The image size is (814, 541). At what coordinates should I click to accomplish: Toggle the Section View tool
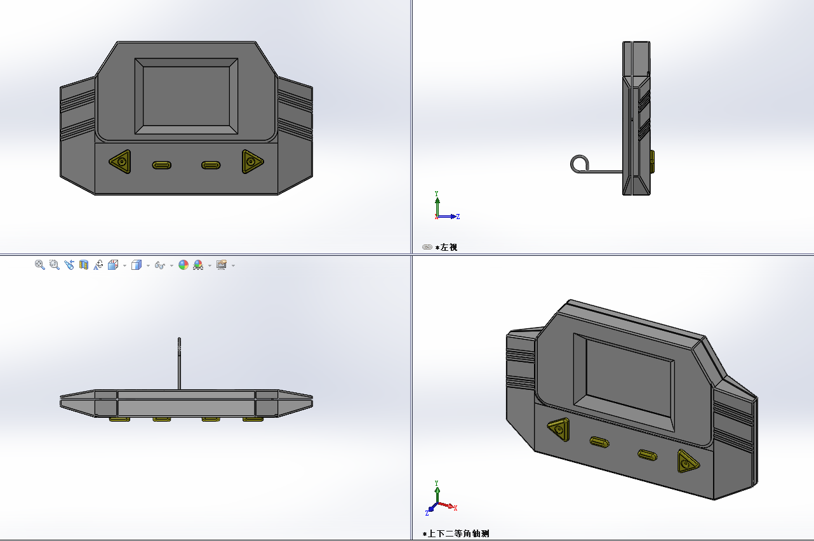(x=84, y=265)
